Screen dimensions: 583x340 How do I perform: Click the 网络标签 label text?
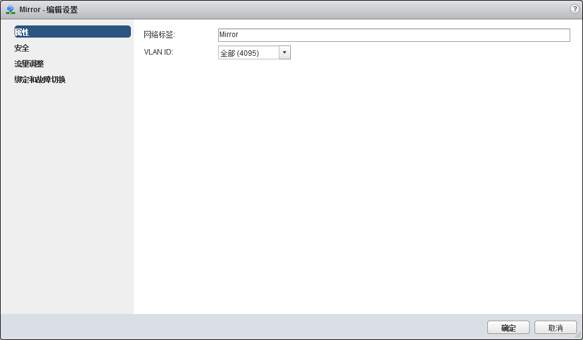pyautogui.click(x=159, y=35)
